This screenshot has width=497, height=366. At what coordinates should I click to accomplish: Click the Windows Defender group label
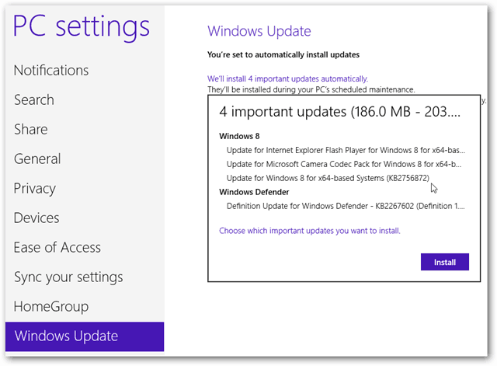(254, 192)
